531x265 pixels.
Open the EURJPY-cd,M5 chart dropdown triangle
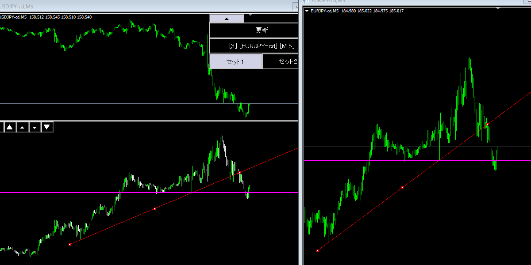point(307,11)
